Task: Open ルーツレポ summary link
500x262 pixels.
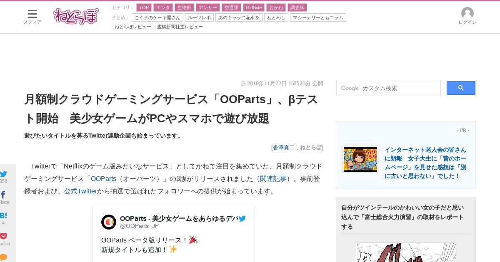Action: tap(199, 17)
